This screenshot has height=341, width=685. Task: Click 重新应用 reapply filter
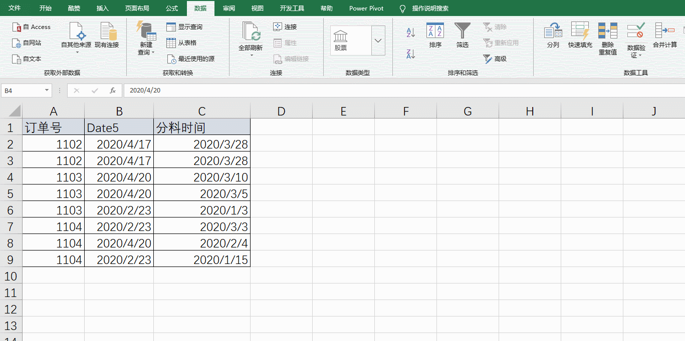[501, 43]
